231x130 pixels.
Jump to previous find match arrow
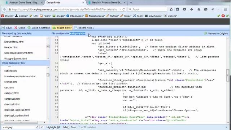click(37, 127)
